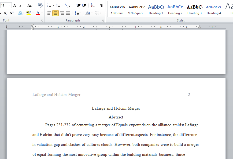Open the Paragraph dialog launcher
This screenshot has height=159, width=233.
(x=103, y=21)
